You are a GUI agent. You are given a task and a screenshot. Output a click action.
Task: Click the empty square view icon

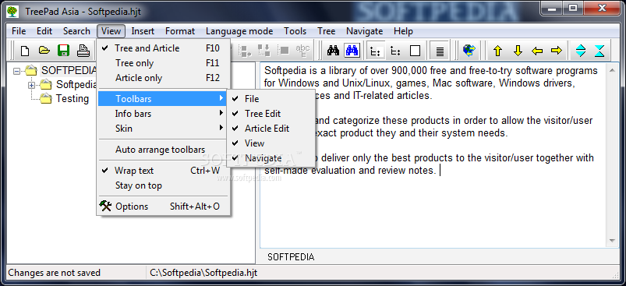pos(416,51)
